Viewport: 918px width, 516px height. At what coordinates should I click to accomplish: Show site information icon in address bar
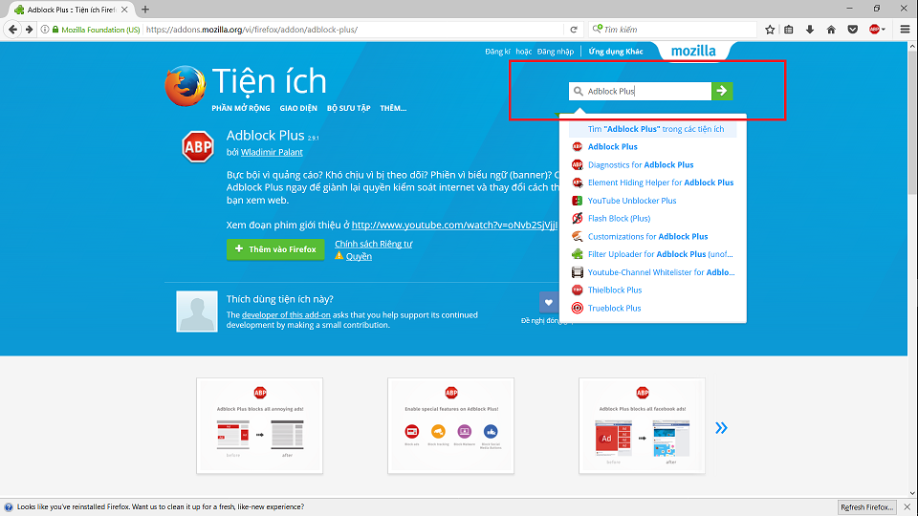coord(45,30)
